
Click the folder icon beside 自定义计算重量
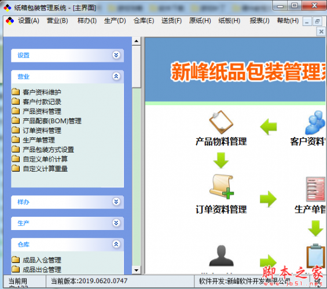(16, 168)
